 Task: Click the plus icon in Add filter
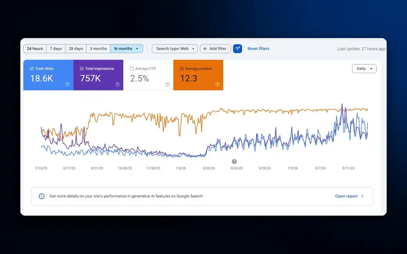coord(205,49)
